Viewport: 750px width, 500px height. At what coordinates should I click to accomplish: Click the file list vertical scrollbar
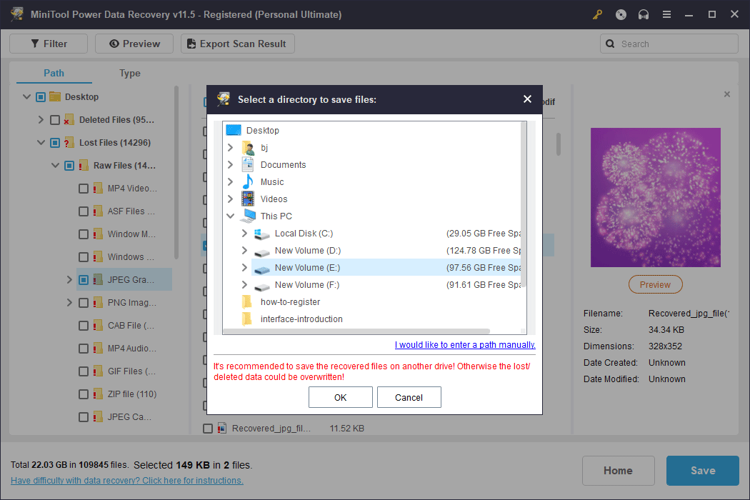point(558,144)
